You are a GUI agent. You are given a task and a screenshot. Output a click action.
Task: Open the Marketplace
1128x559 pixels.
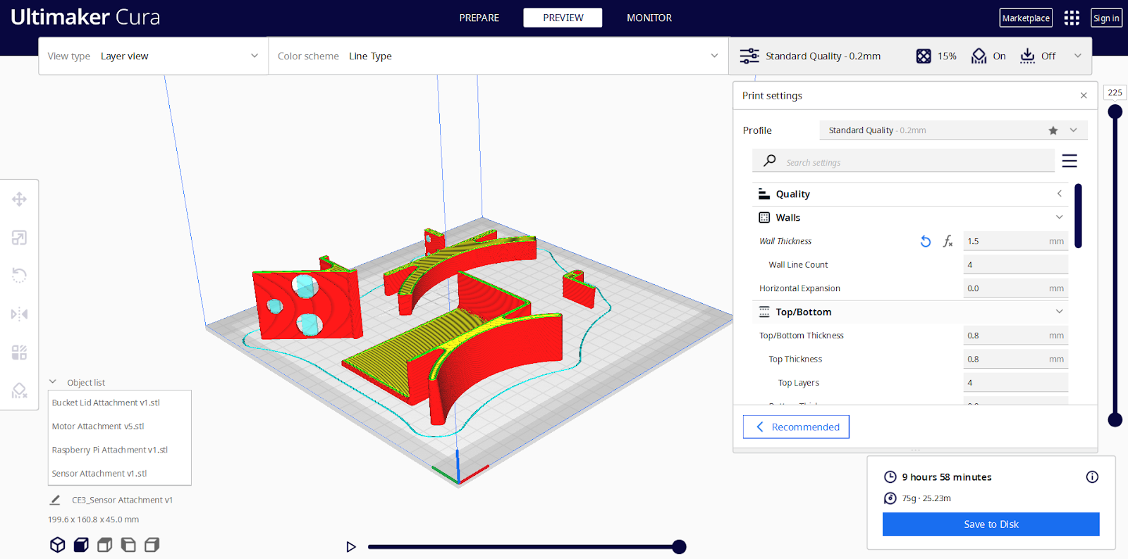pos(1026,18)
